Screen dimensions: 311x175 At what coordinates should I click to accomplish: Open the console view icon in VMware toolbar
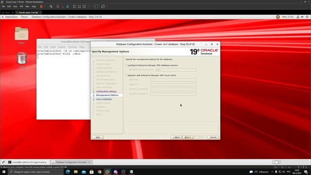pyautogui.click(x=96, y=6)
